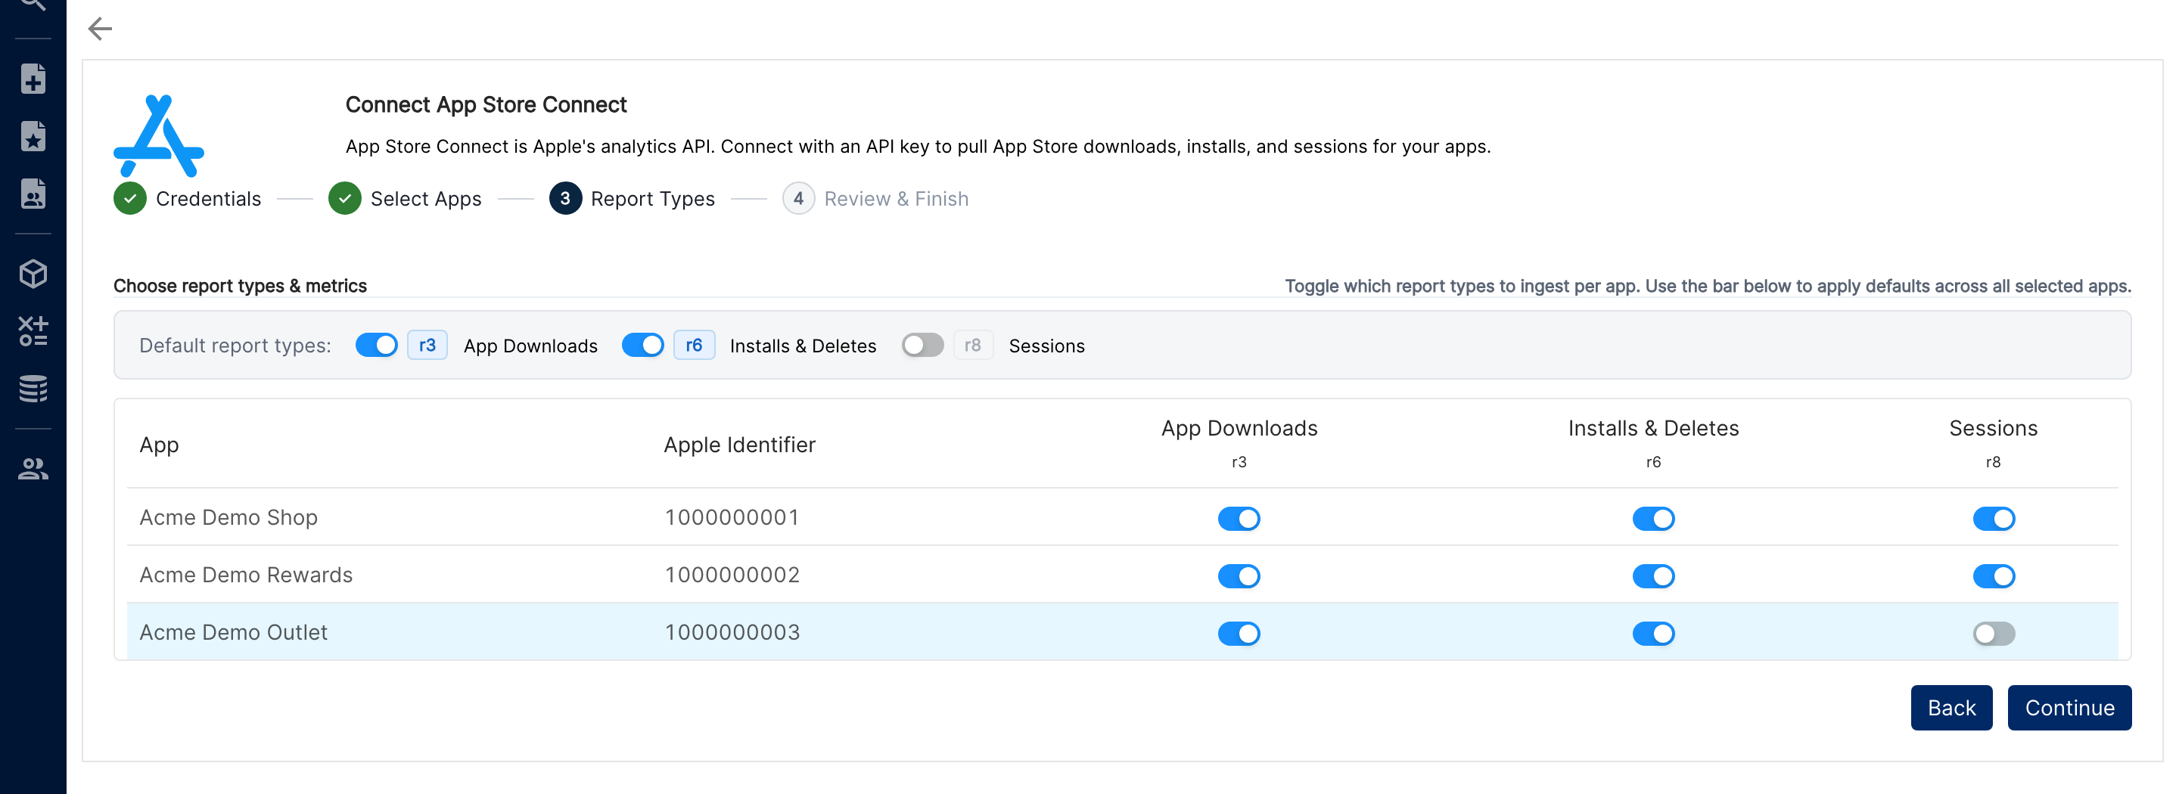Click the Apple Identifier column header
Screen dimensions: 2179x794
point(739,445)
